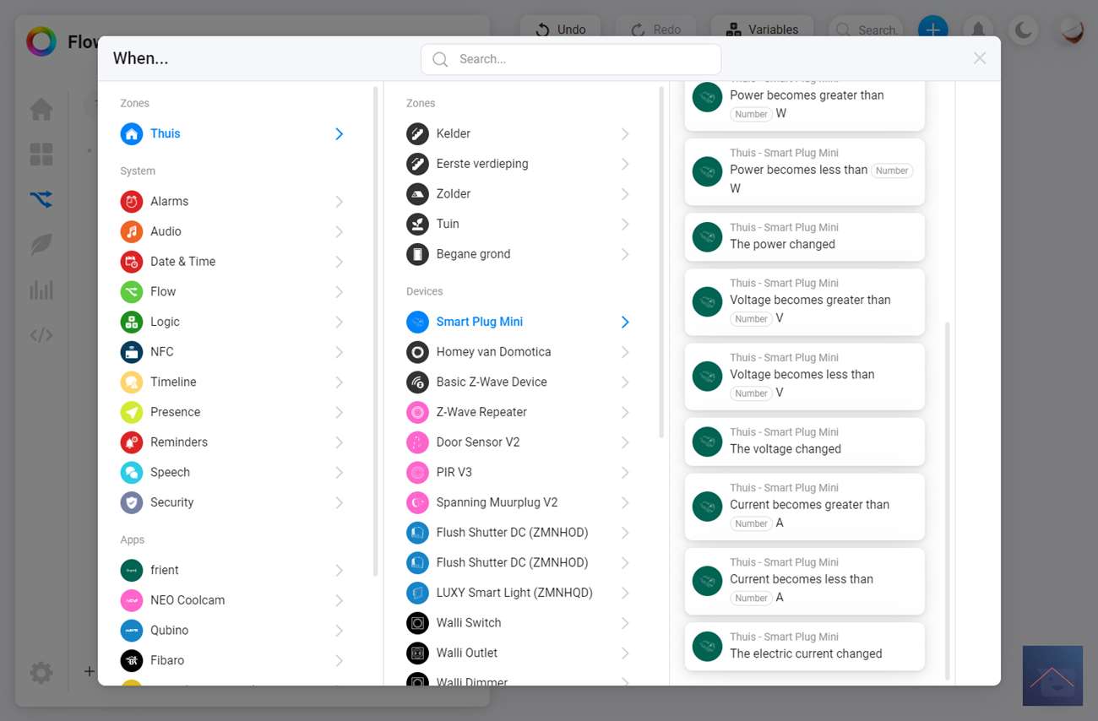1098x721 pixels.
Task: Toggle dark mode moon icon
Action: pyautogui.click(x=1023, y=31)
